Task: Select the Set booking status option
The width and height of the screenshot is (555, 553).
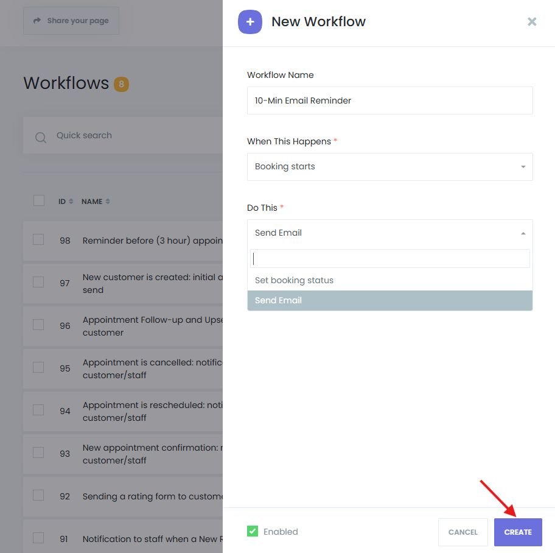Action: point(294,280)
